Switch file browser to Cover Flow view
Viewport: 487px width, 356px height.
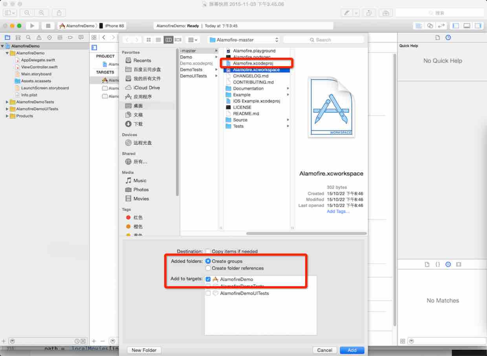(x=178, y=40)
